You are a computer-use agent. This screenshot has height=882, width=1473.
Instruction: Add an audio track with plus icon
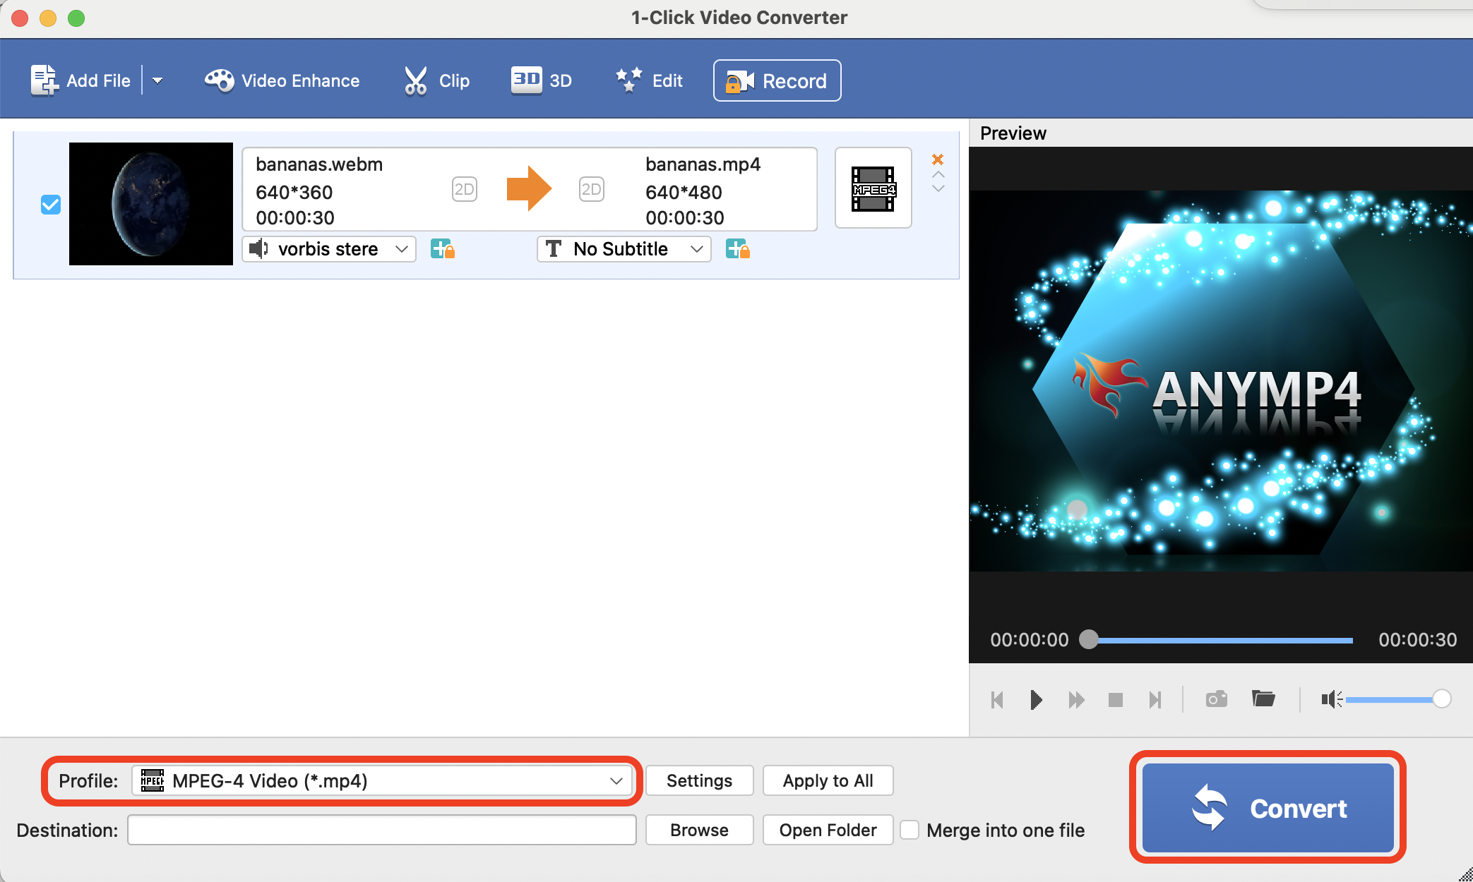click(443, 249)
